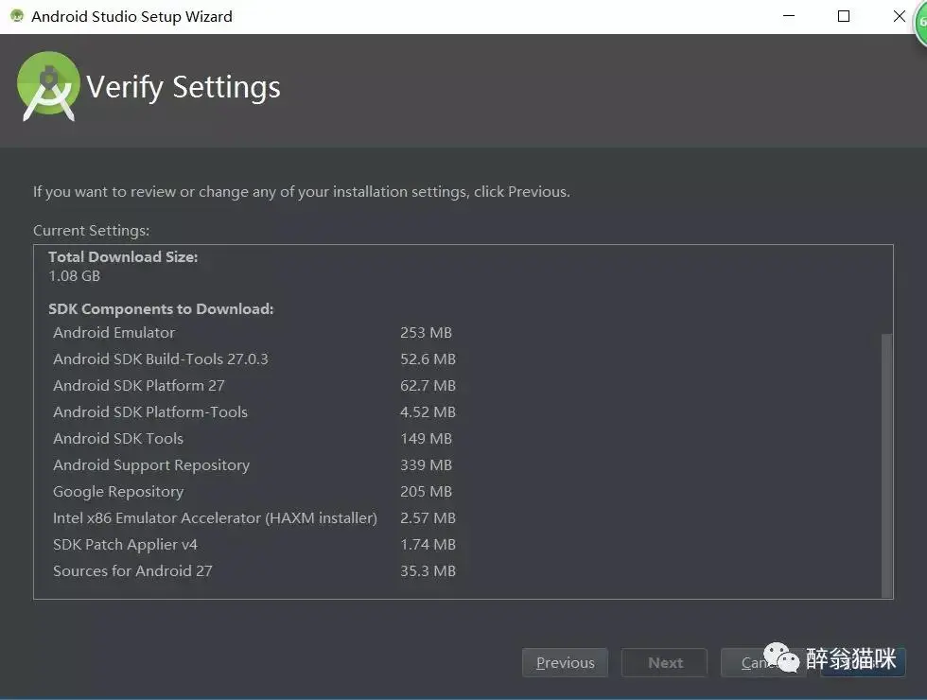Click the settings list vertical scrollbar
Image resolution: width=927 pixels, height=700 pixels.
point(886,465)
